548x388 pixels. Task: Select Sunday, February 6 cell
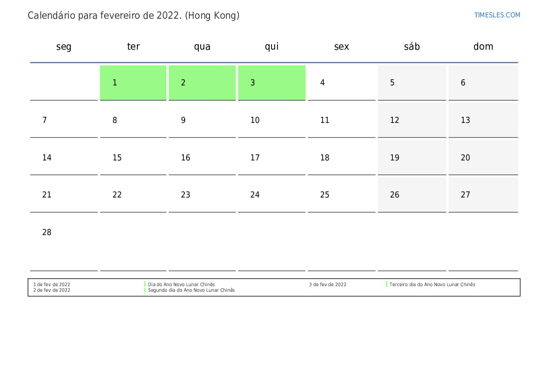483,83
